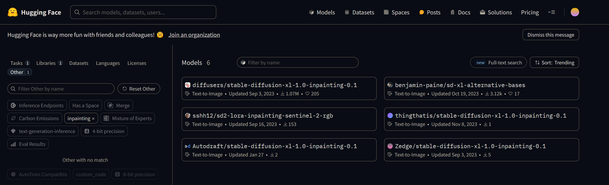Focus the Filter by name field
609x185 pixels.
pos(298,62)
